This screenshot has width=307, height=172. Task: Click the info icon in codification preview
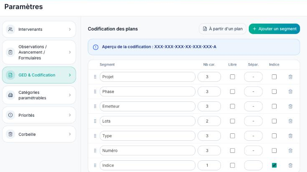pyautogui.click(x=96, y=47)
